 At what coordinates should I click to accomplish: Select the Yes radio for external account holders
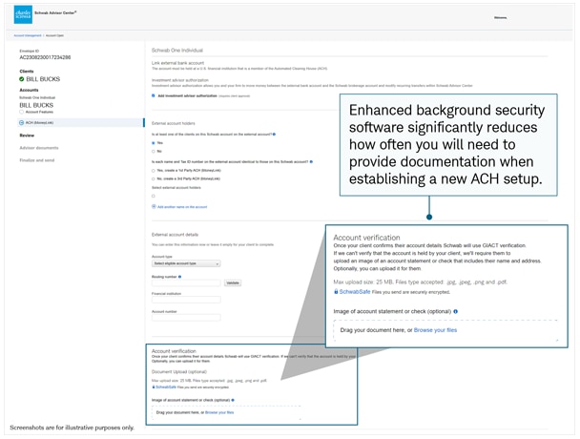pyautogui.click(x=154, y=143)
